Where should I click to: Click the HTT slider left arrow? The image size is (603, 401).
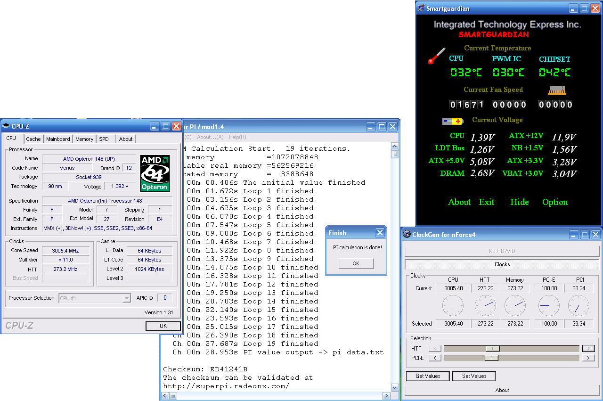pos(435,349)
